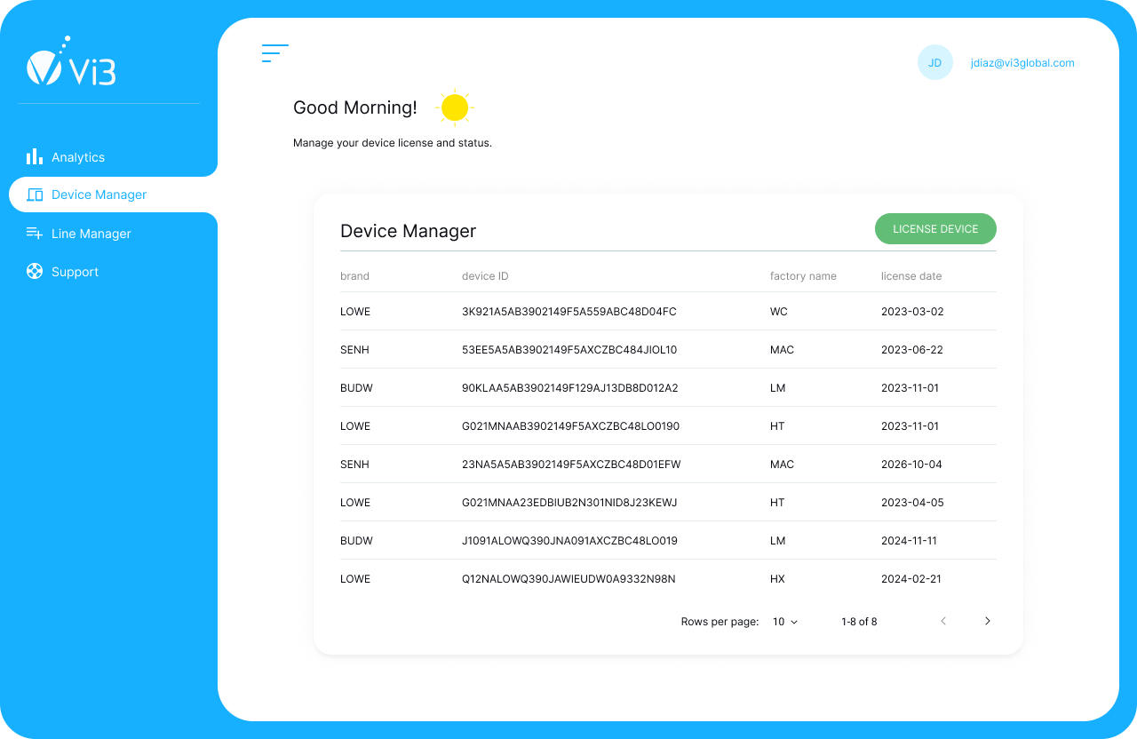Image resolution: width=1137 pixels, height=739 pixels.
Task: Click the Support lifebuoy icon
Action: coord(35,271)
